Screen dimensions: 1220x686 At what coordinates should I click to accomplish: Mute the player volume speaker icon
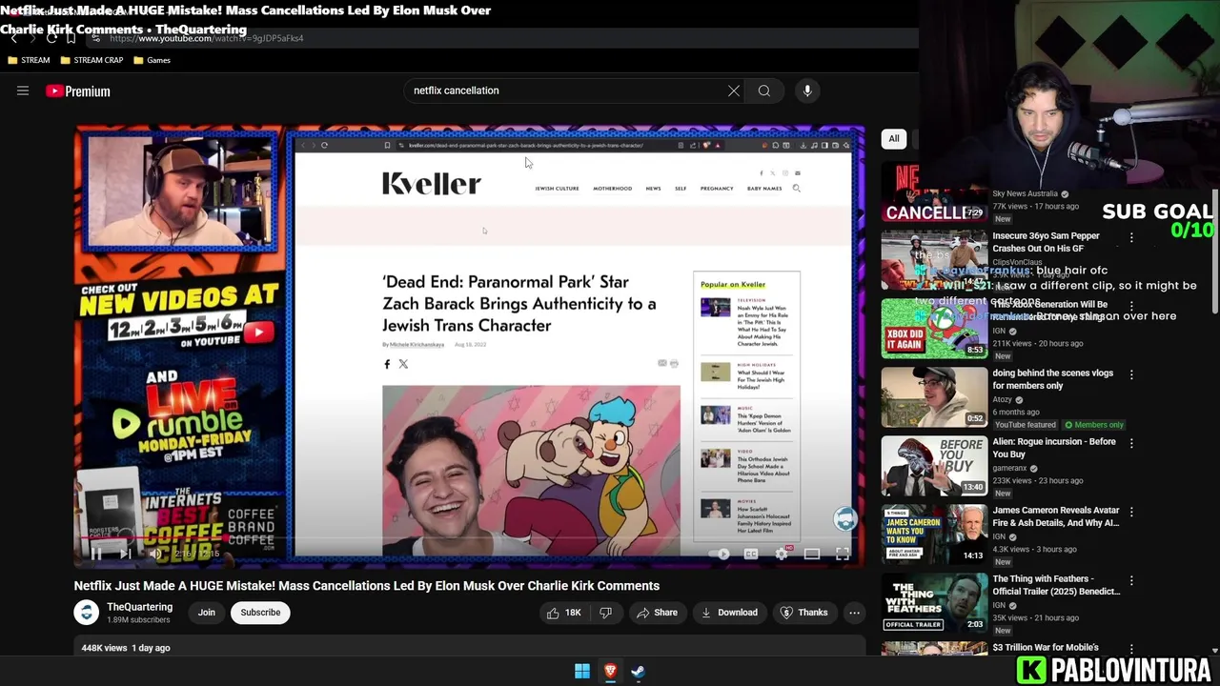[155, 554]
